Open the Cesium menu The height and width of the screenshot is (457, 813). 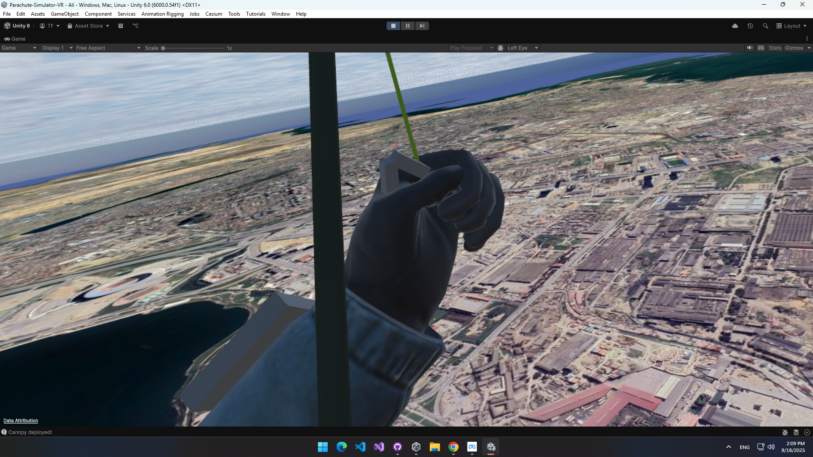pyautogui.click(x=213, y=14)
